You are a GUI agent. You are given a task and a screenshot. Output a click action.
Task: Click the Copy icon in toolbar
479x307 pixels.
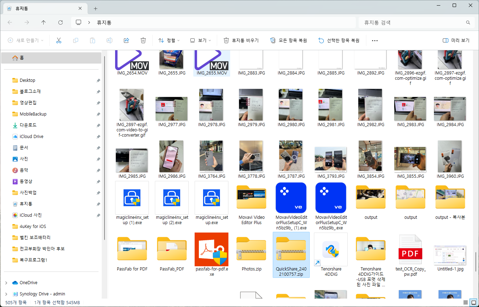click(x=76, y=40)
